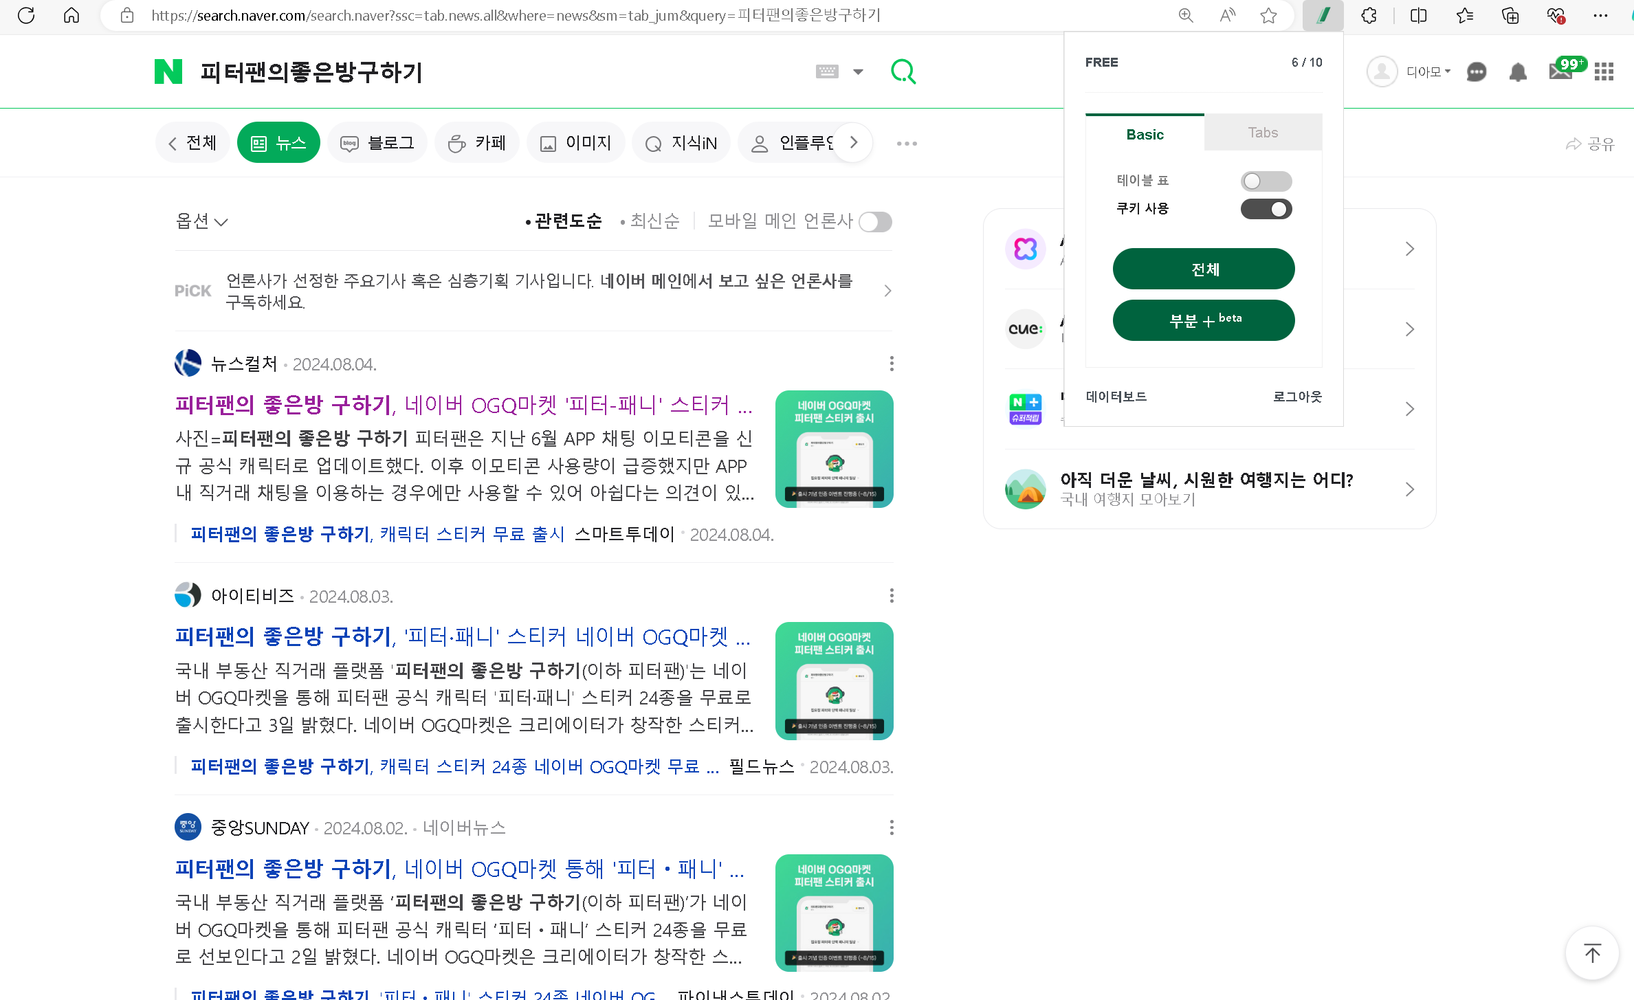
Task: Open the 디아모 account dropdown
Action: tap(1428, 71)
